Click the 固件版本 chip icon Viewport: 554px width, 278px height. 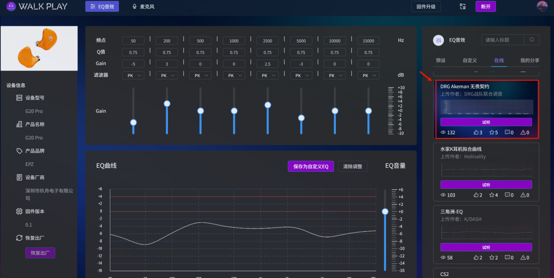click(19, 211)
